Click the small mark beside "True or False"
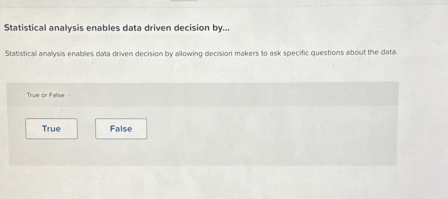448x199 pixels. click(69, 96)
